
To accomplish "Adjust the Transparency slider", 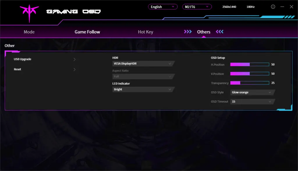I will coord(249,83).
